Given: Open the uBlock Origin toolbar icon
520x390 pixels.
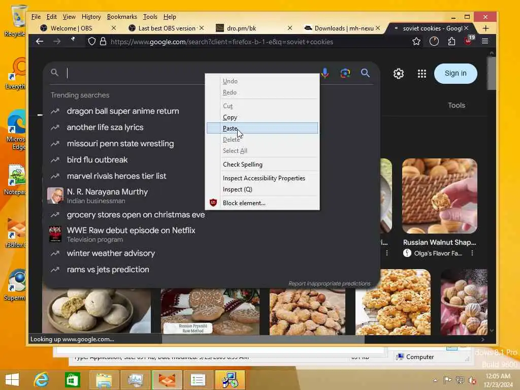Looking at the screenshot, I should [469, 41].
